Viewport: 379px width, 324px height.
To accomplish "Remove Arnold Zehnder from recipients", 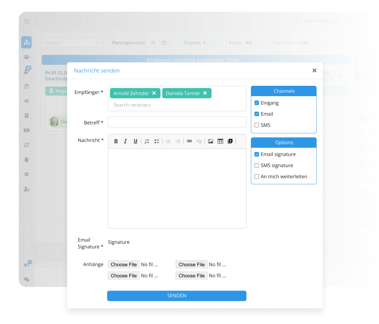I will [x=154, y=93].
